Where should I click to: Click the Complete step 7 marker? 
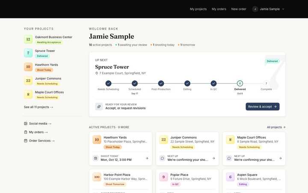point(266,84)
